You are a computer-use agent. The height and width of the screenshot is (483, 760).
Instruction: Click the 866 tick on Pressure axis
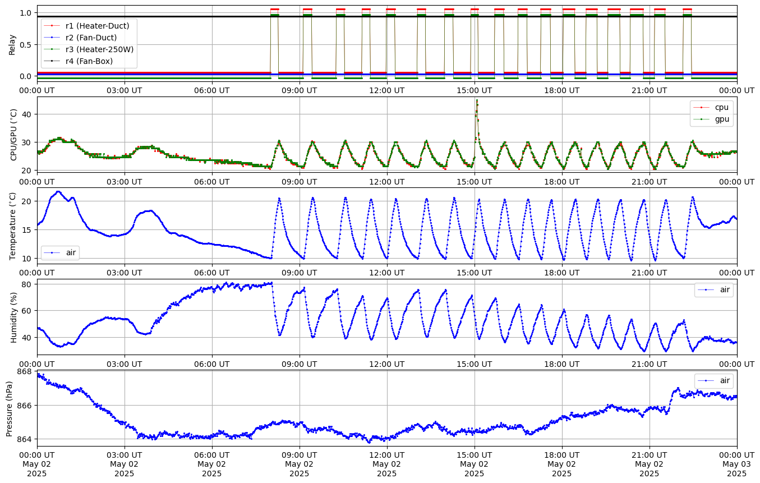pyautogui.click(x=25, y=405)
